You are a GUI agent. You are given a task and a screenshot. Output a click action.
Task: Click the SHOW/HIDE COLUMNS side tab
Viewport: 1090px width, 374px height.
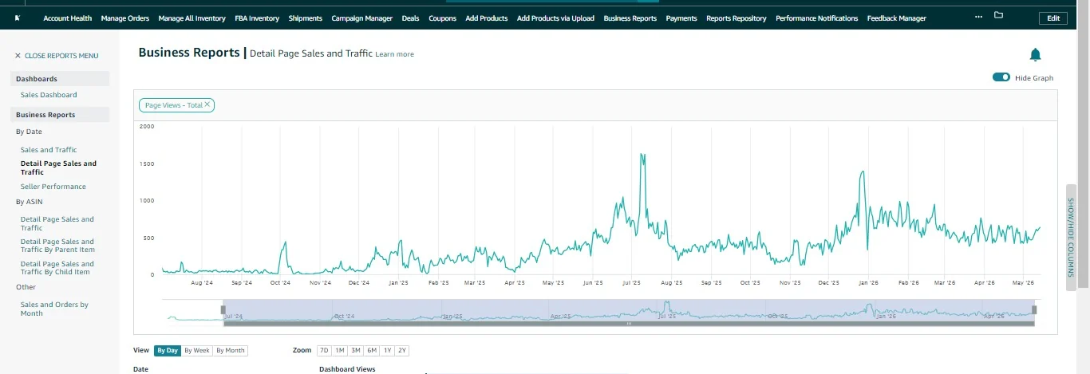(1071, 238)
